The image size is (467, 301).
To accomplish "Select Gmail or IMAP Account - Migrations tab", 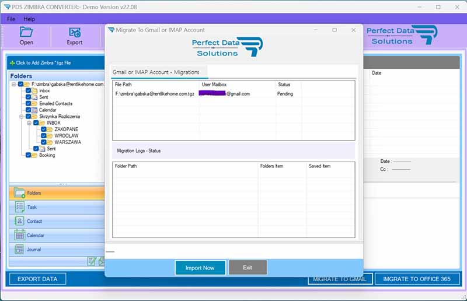I will click(159, 72).
